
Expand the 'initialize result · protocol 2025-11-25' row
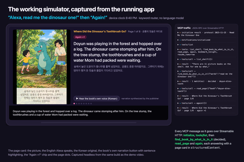click(206, 34)
